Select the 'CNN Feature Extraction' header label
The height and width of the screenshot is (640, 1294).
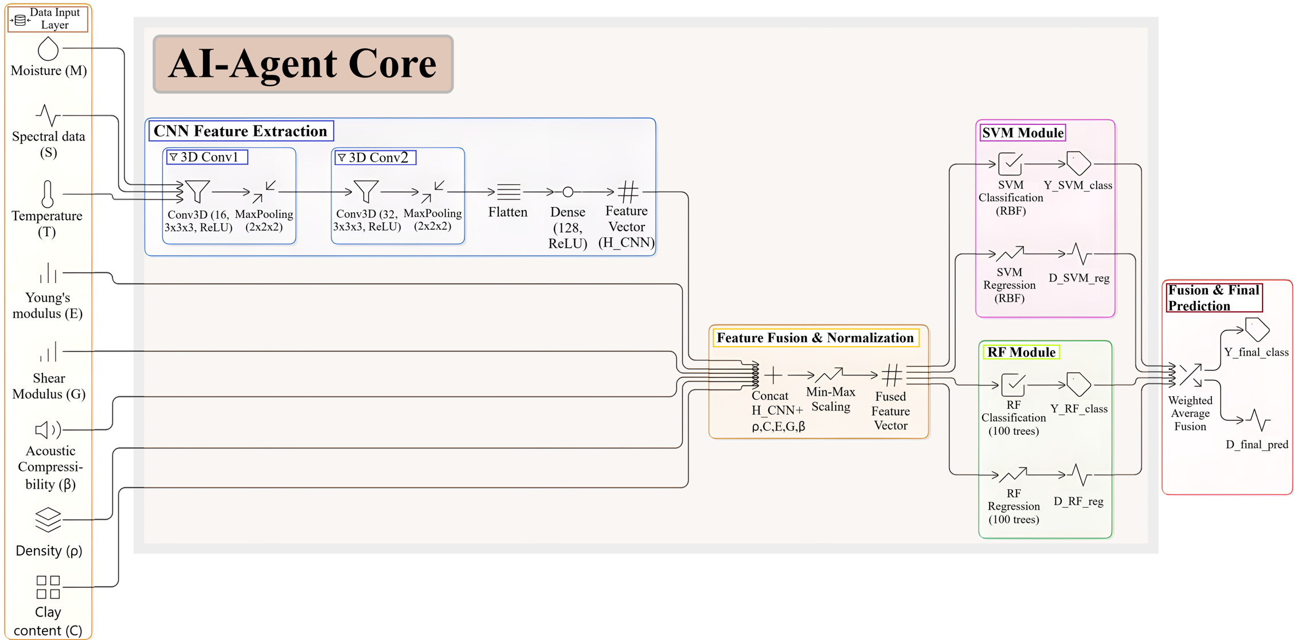241,131
